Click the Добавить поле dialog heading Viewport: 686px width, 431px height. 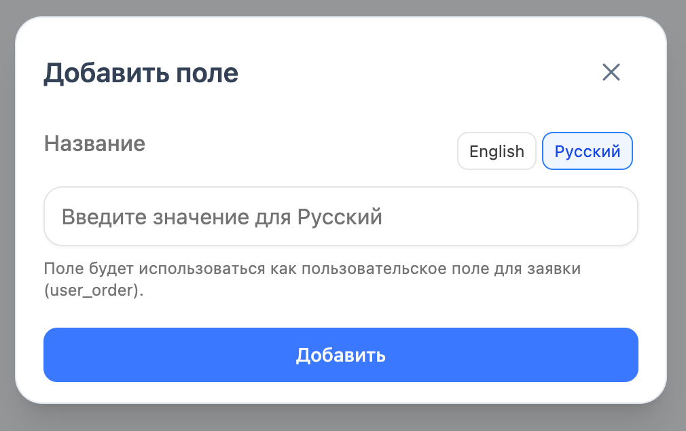click(141, 73)
